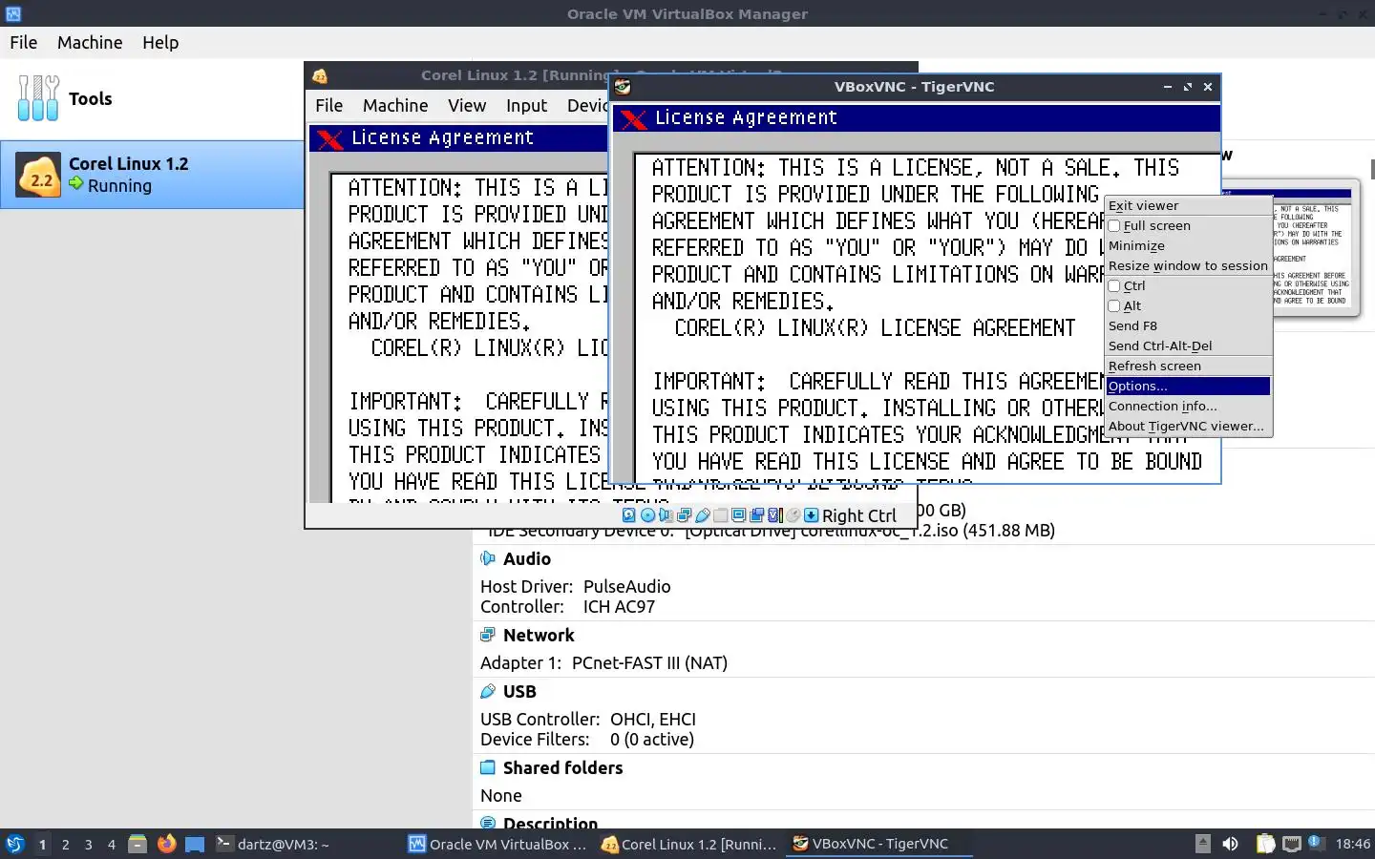This screenshot has width=1375, height=859.
Task: Open Help menu in VirtualBox Manager
Action: tap(160, 42)
